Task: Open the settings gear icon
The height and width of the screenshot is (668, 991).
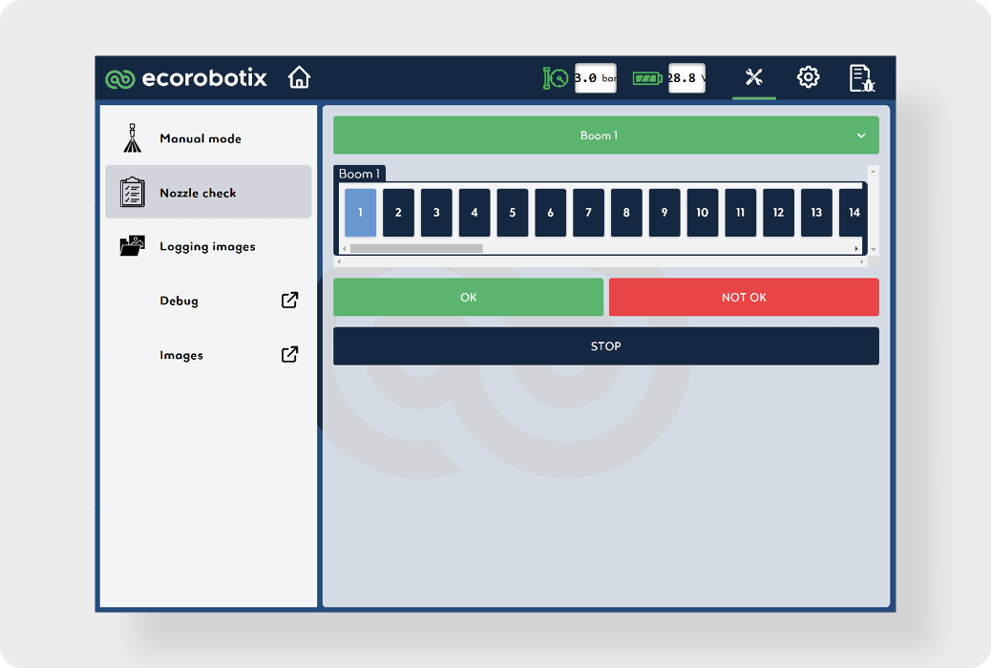Action: [x=808, y=77]
